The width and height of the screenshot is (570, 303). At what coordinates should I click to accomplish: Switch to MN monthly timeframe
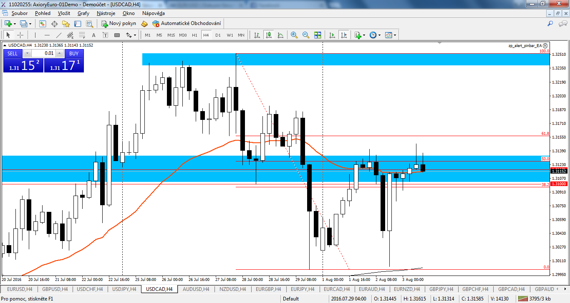pos(241,35)
